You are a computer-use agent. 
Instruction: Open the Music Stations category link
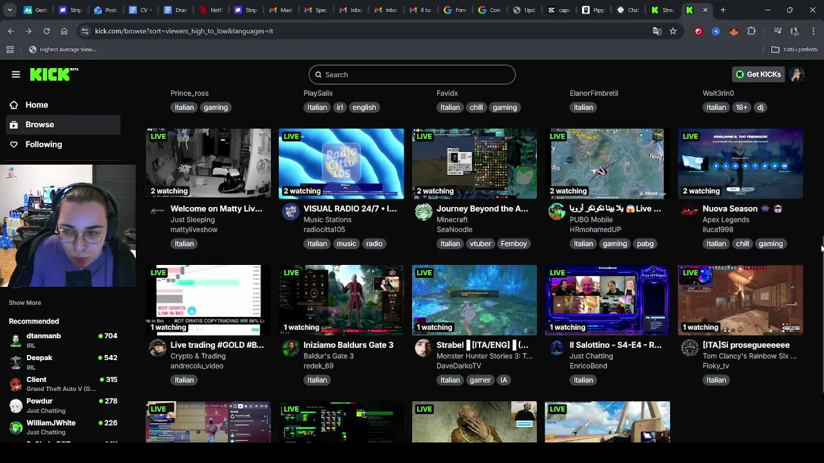click(x=328, y=220)
